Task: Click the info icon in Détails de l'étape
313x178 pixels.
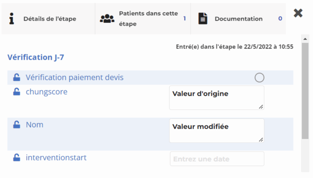Action: [x=12, y=19]
